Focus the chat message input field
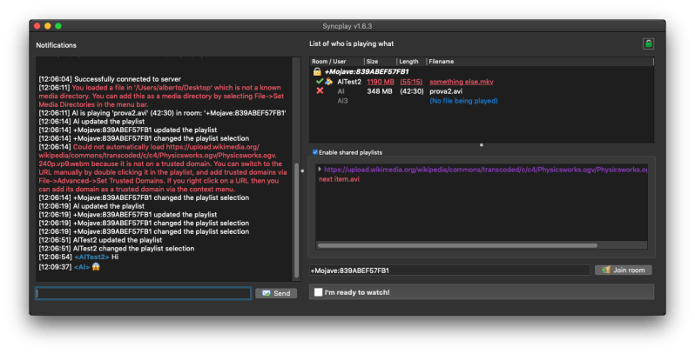Screen dimensions: 695x354 click(144, 293)
